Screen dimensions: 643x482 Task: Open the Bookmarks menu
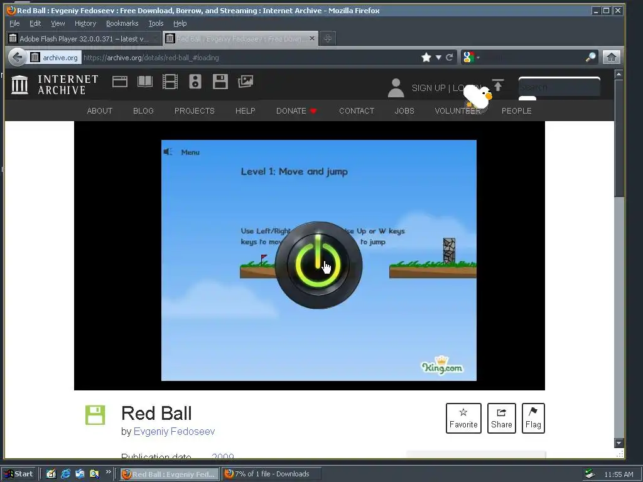pyautogui.click(x=122, y=23)
